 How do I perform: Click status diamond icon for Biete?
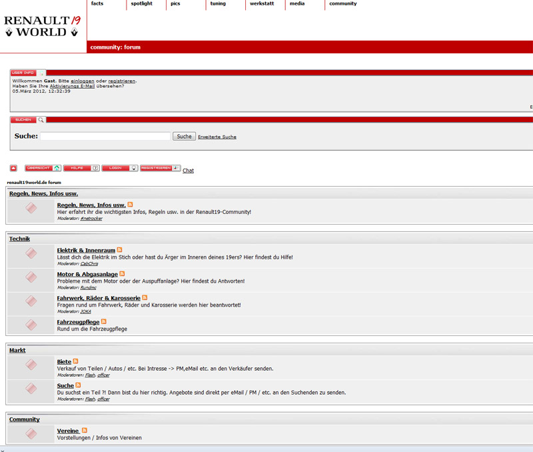pyautogui.click(x=31, y=364)
